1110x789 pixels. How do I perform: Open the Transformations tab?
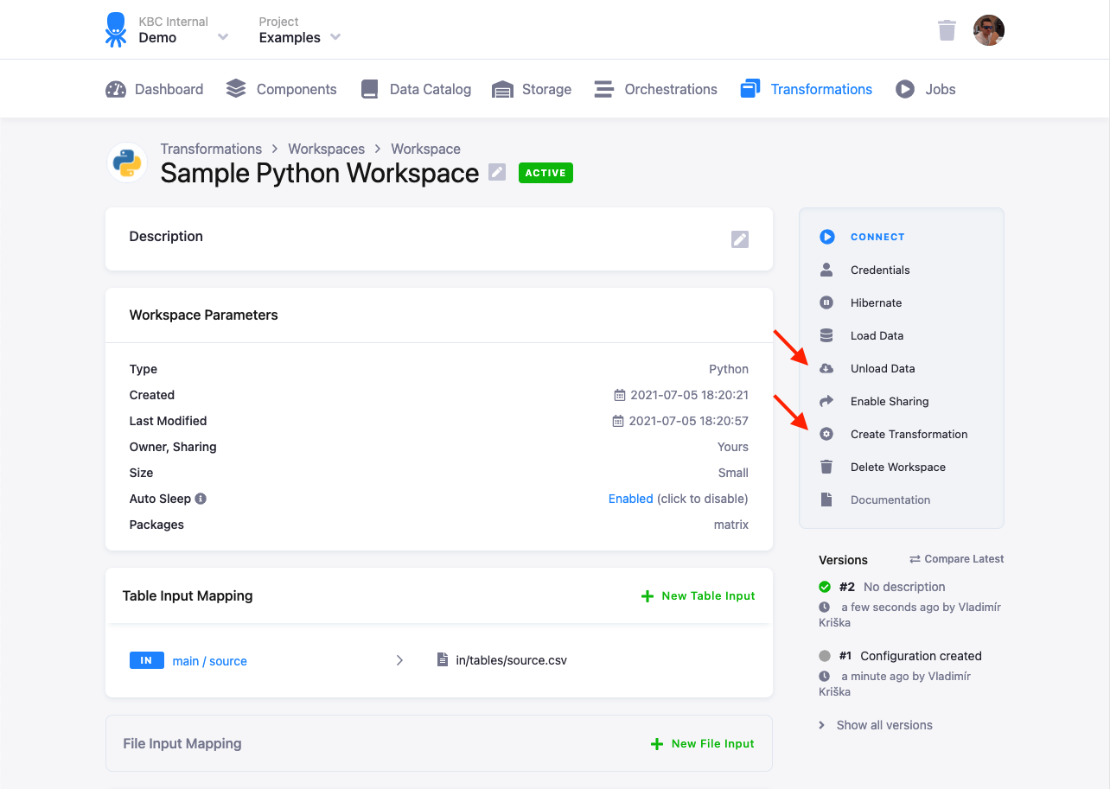(806, 89)
